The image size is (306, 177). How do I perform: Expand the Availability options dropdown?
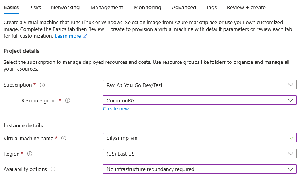tap(200, 169)
